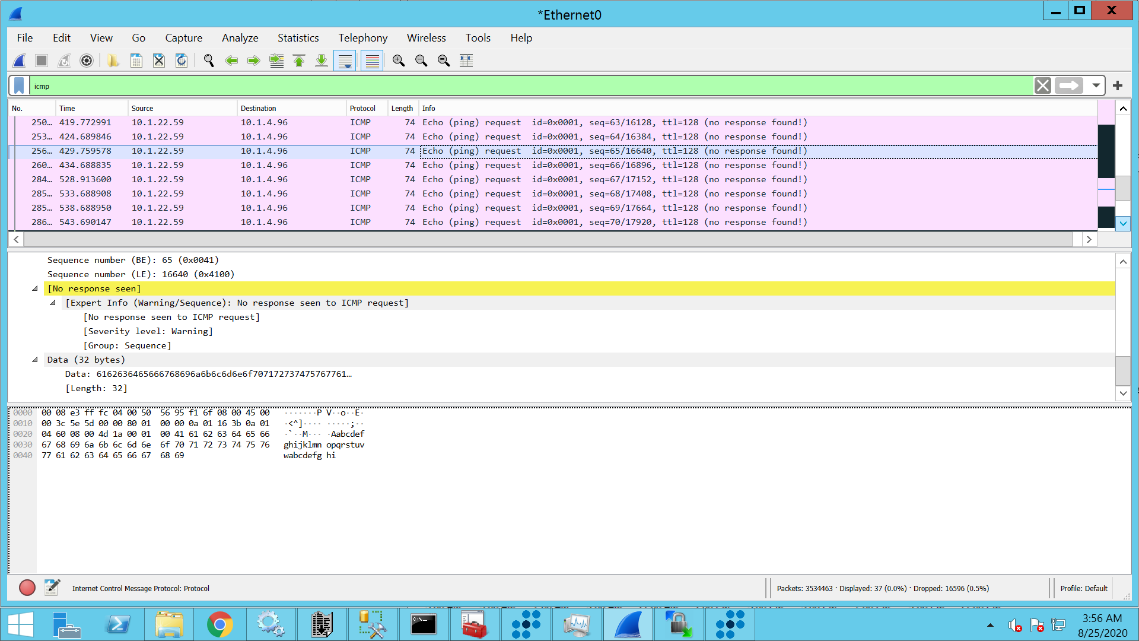1139x641 pixels.
Task: Open capture options gear icon
Action: tap(87, 61)
